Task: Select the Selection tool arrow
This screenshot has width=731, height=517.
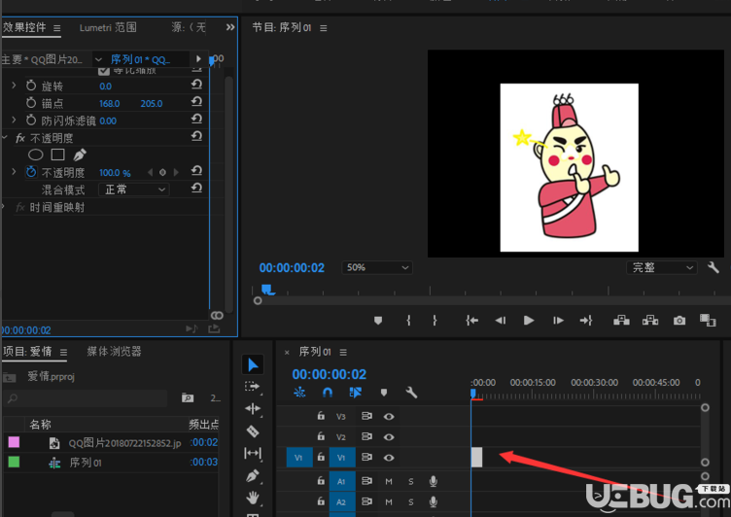Action: [253, 364]
